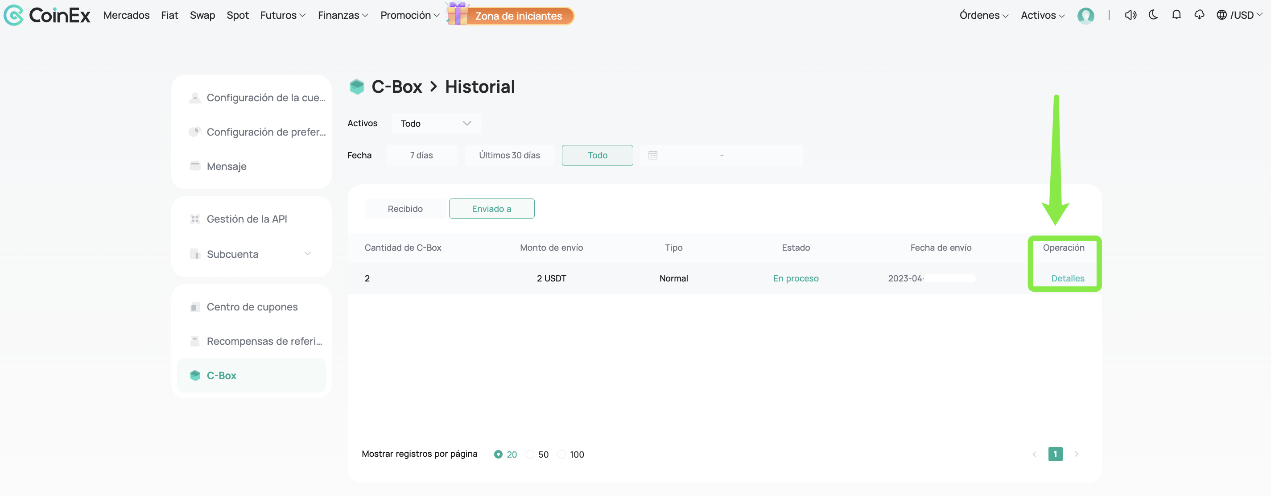Screen dimensions: 1271x496
Task: Click the Normal type cell
Action: [x=673, y=278]
